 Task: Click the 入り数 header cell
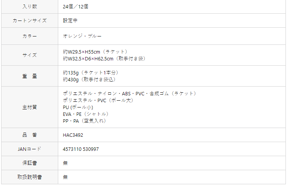(30, 6)
